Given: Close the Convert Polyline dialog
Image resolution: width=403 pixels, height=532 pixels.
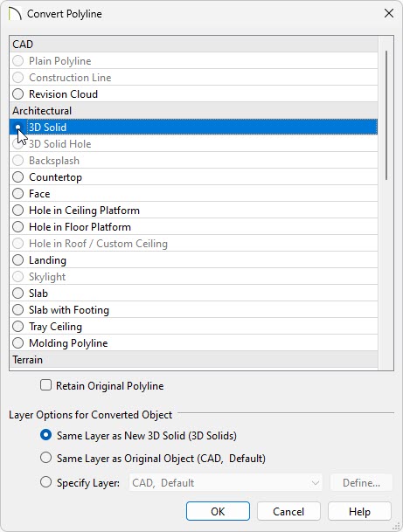Looking at the screenshot, I should click(x=389, y=14).
